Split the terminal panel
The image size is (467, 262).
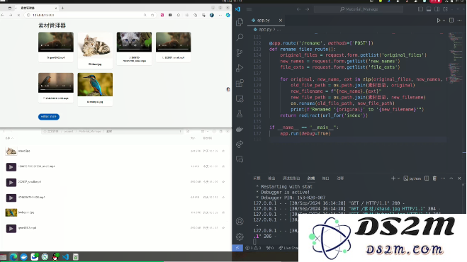click(427, 178)
